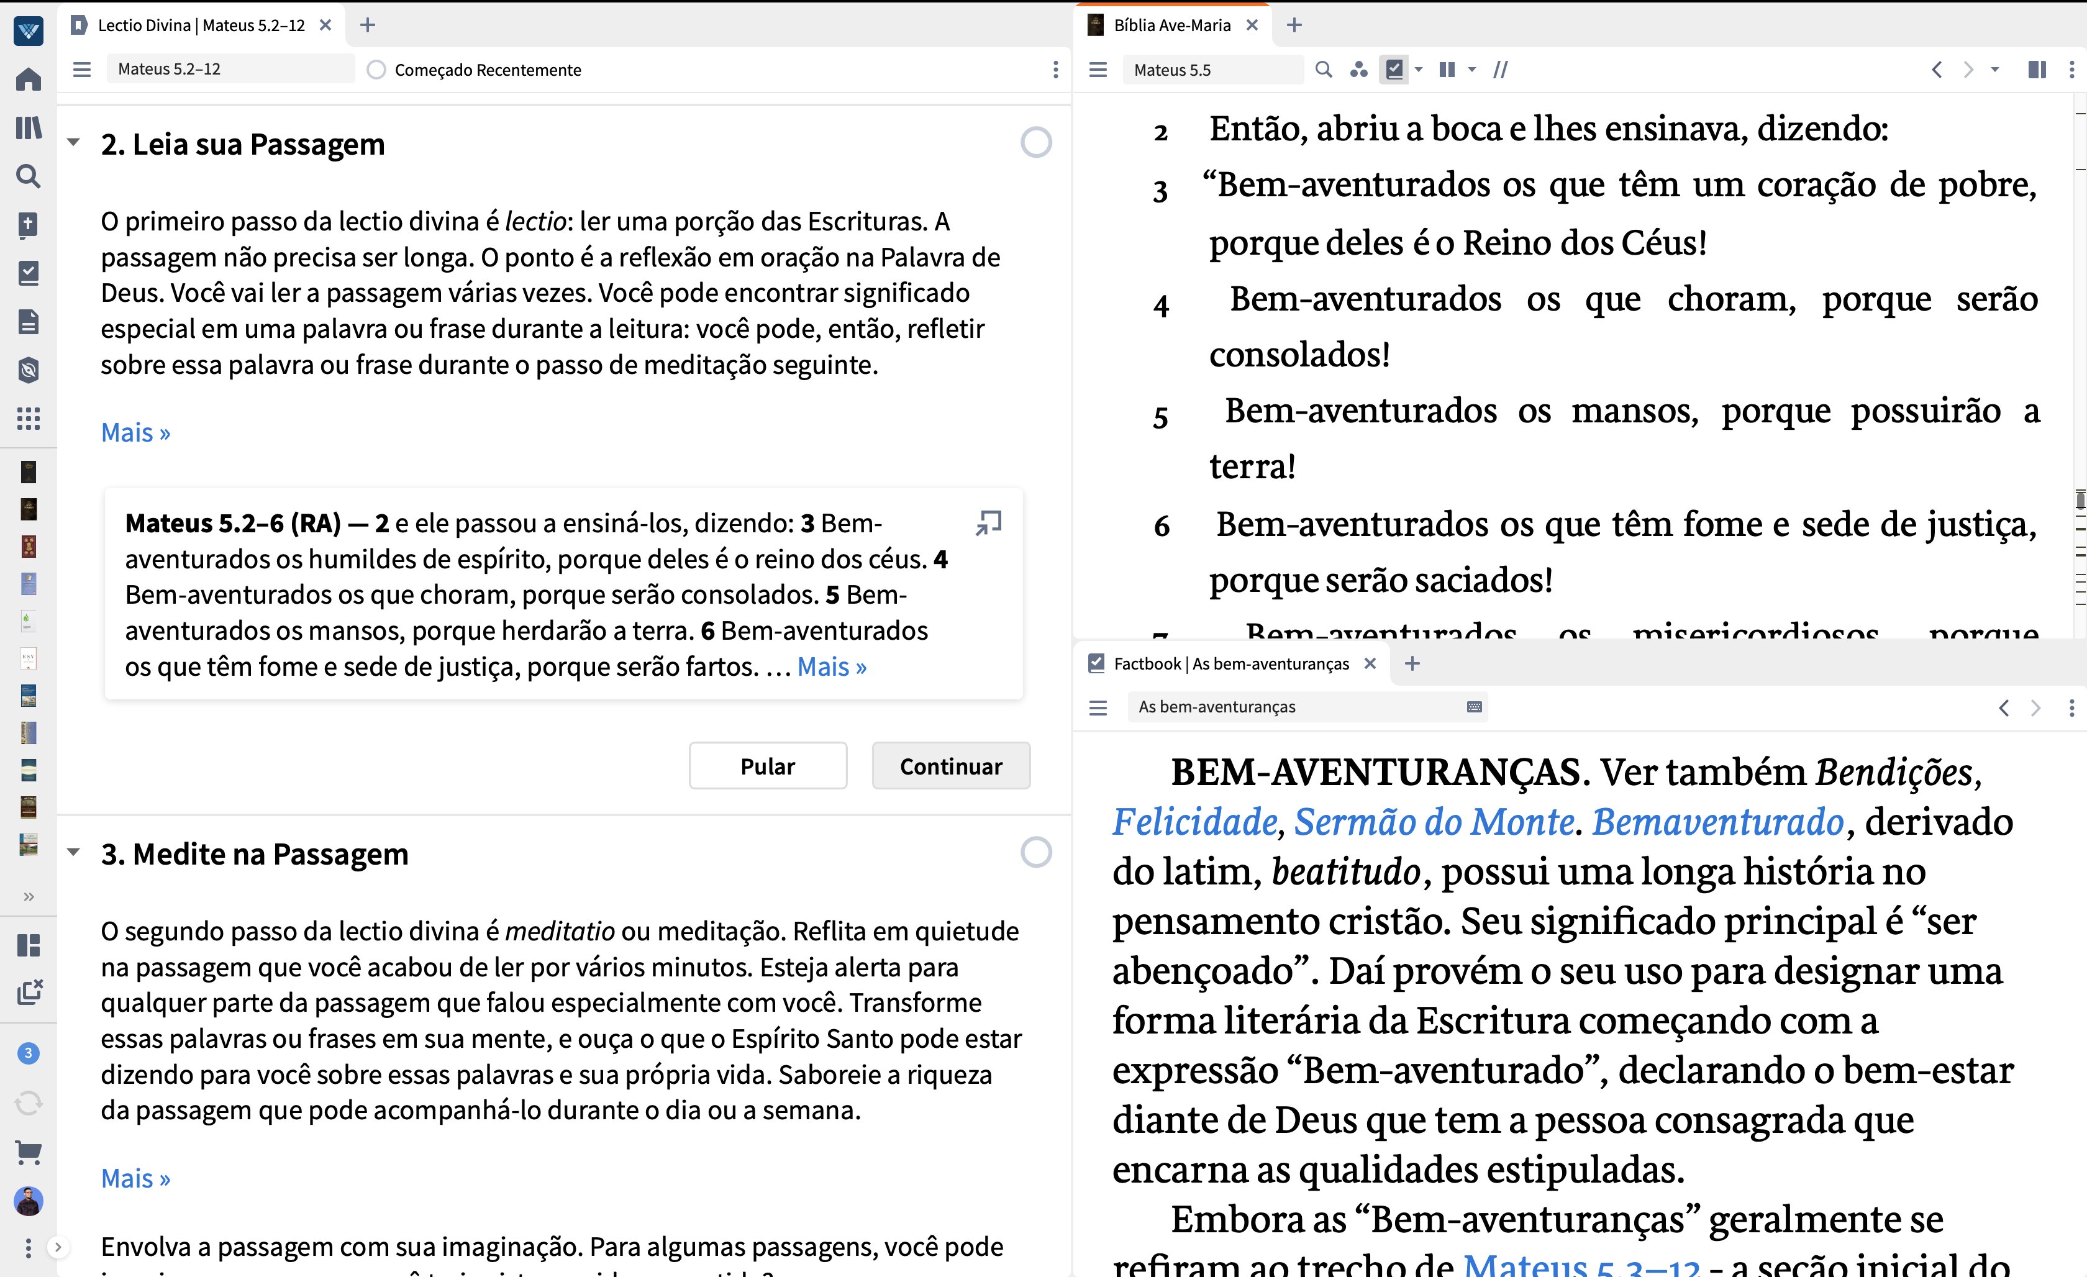
Task: Toggle visual filters three-circles icon
Action: coord(1358,70)
